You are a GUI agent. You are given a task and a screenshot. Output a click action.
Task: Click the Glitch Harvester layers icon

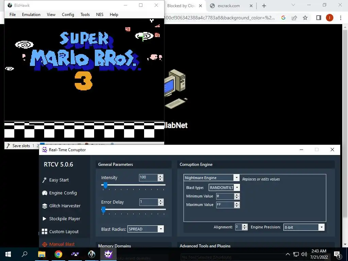click(x=45, y=206)
